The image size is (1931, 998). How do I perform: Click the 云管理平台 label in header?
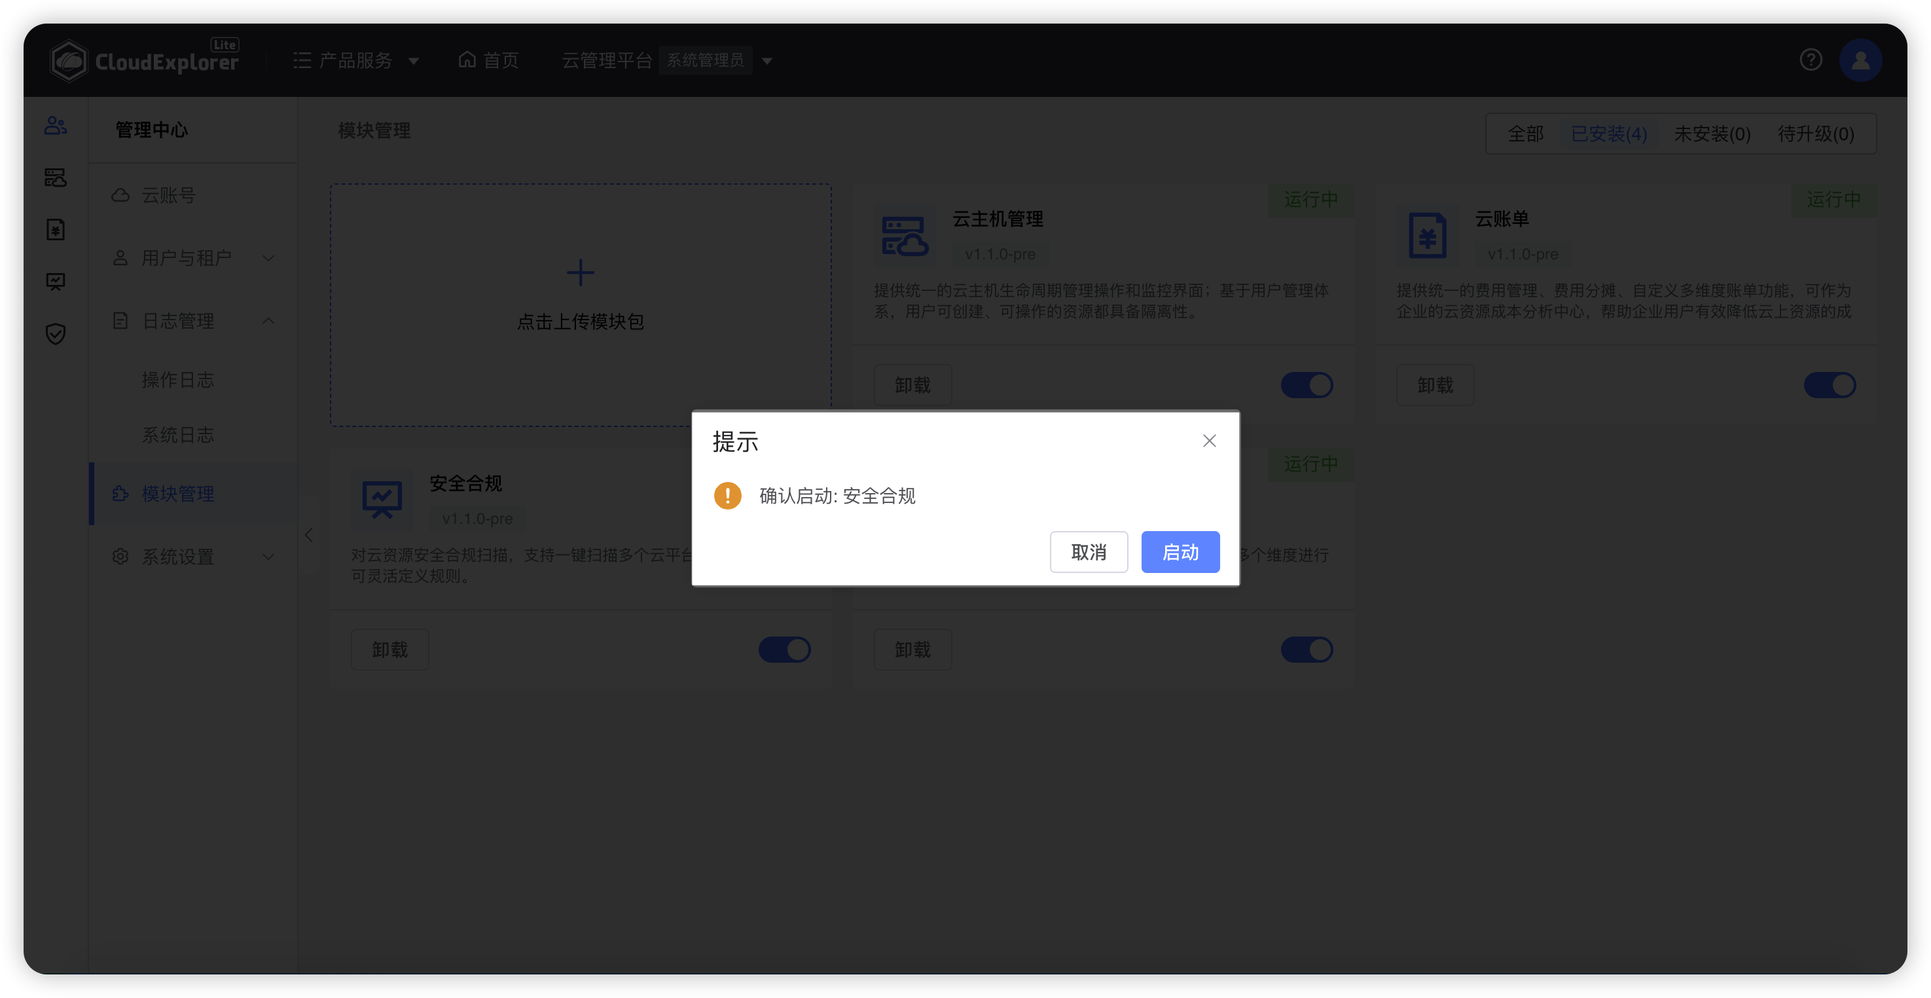coord(607,60)
